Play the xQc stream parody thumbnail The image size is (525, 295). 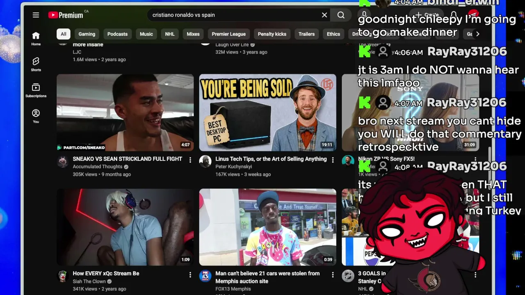[125, 227]
